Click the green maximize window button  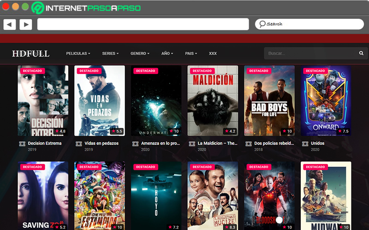pos(25,6)
